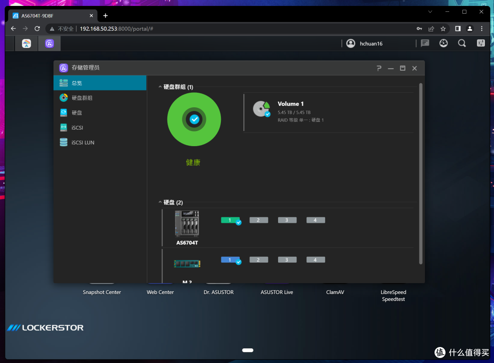Collapse the 硬盘群组 (1) section

tap(160, 87)
